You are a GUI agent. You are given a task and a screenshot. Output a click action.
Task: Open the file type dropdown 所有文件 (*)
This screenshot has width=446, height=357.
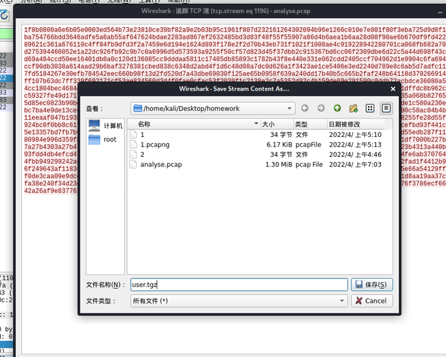[239, 301]
